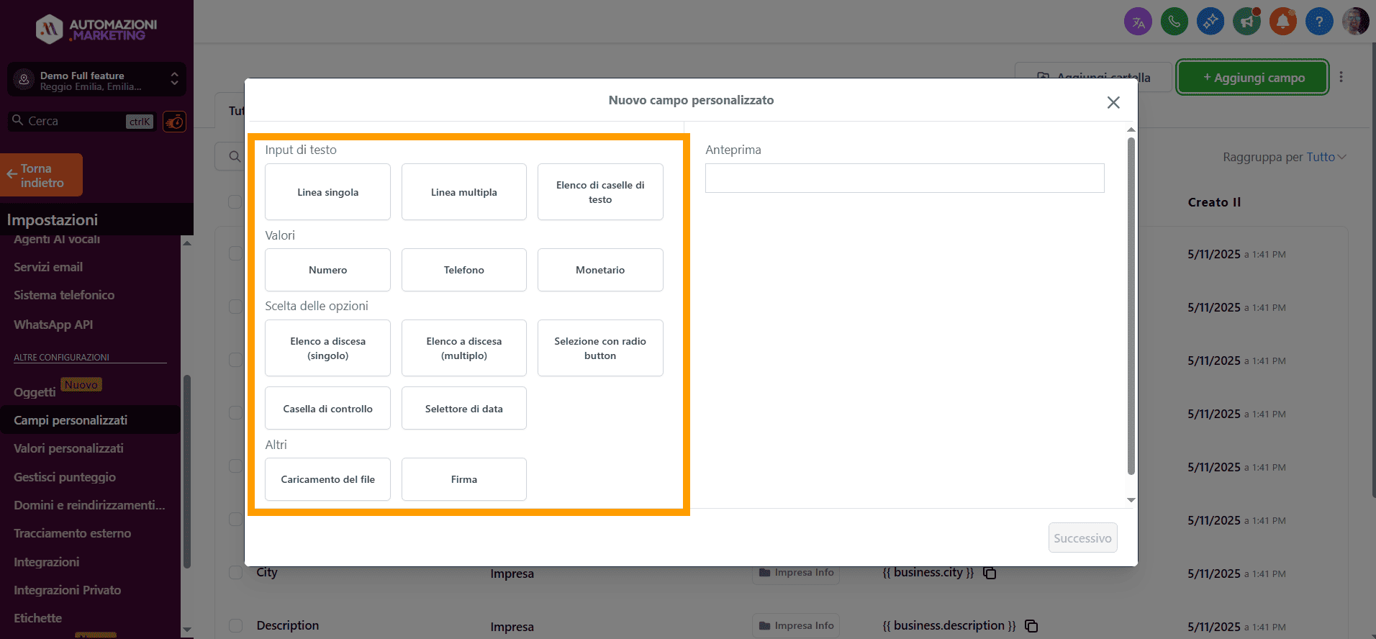Copy the business.description merge tag
This screenshot has height=639, width=1376.
[x=1031, y=626]
